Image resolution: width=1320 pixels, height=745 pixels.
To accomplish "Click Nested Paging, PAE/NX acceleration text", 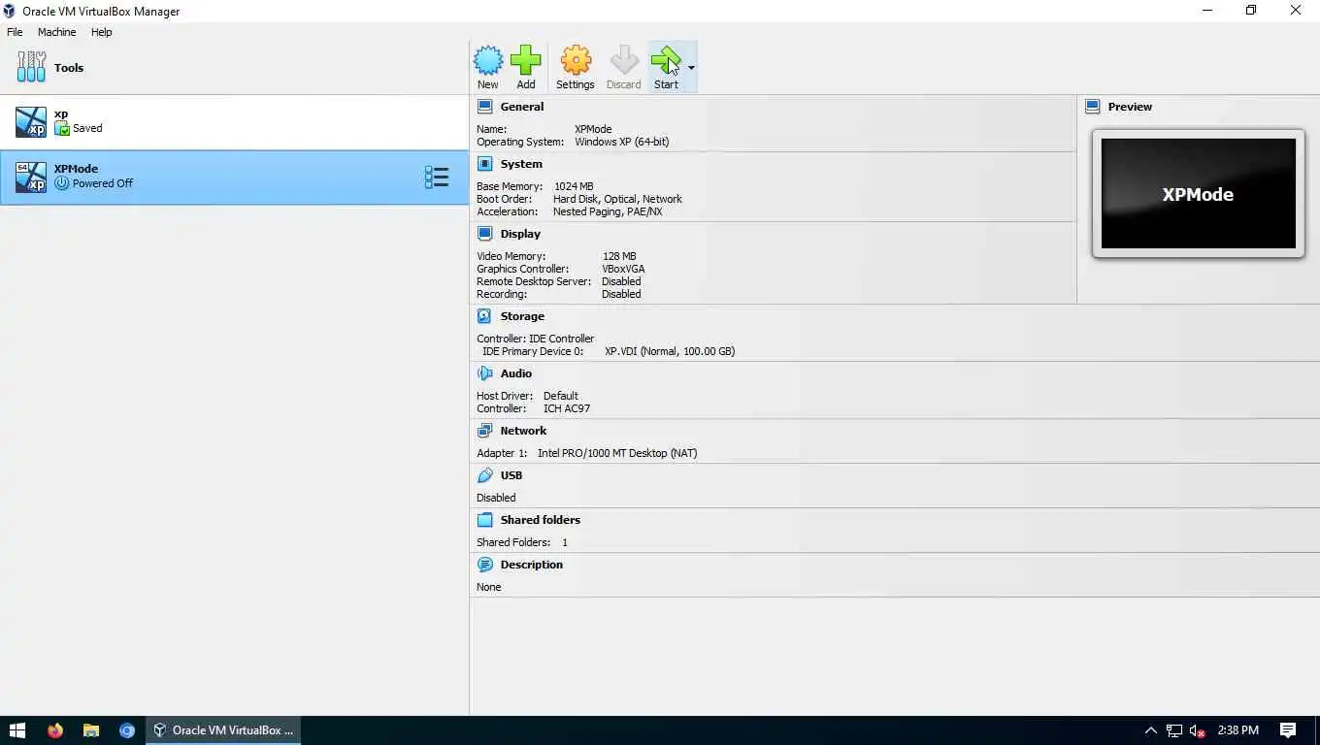I will pos(608,211).
